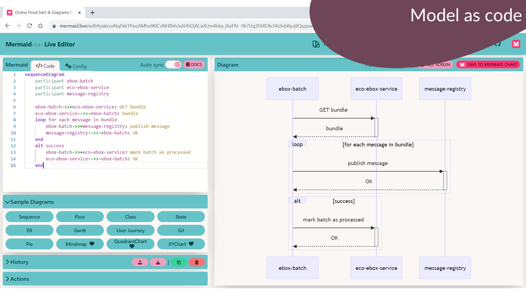Select the Code tab
Viewport: 526px width, 295px height.
(45, 66)
